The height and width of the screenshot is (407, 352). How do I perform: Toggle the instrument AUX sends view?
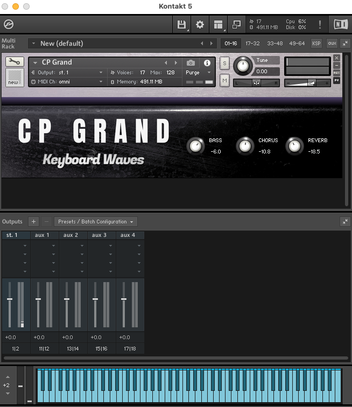pyautogui.click(x=336, y=73)
